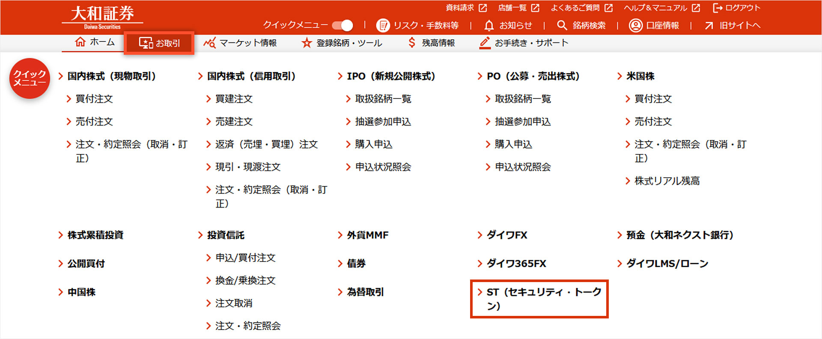Click 株式リアル残高 under 米国株

pos(667,181)
